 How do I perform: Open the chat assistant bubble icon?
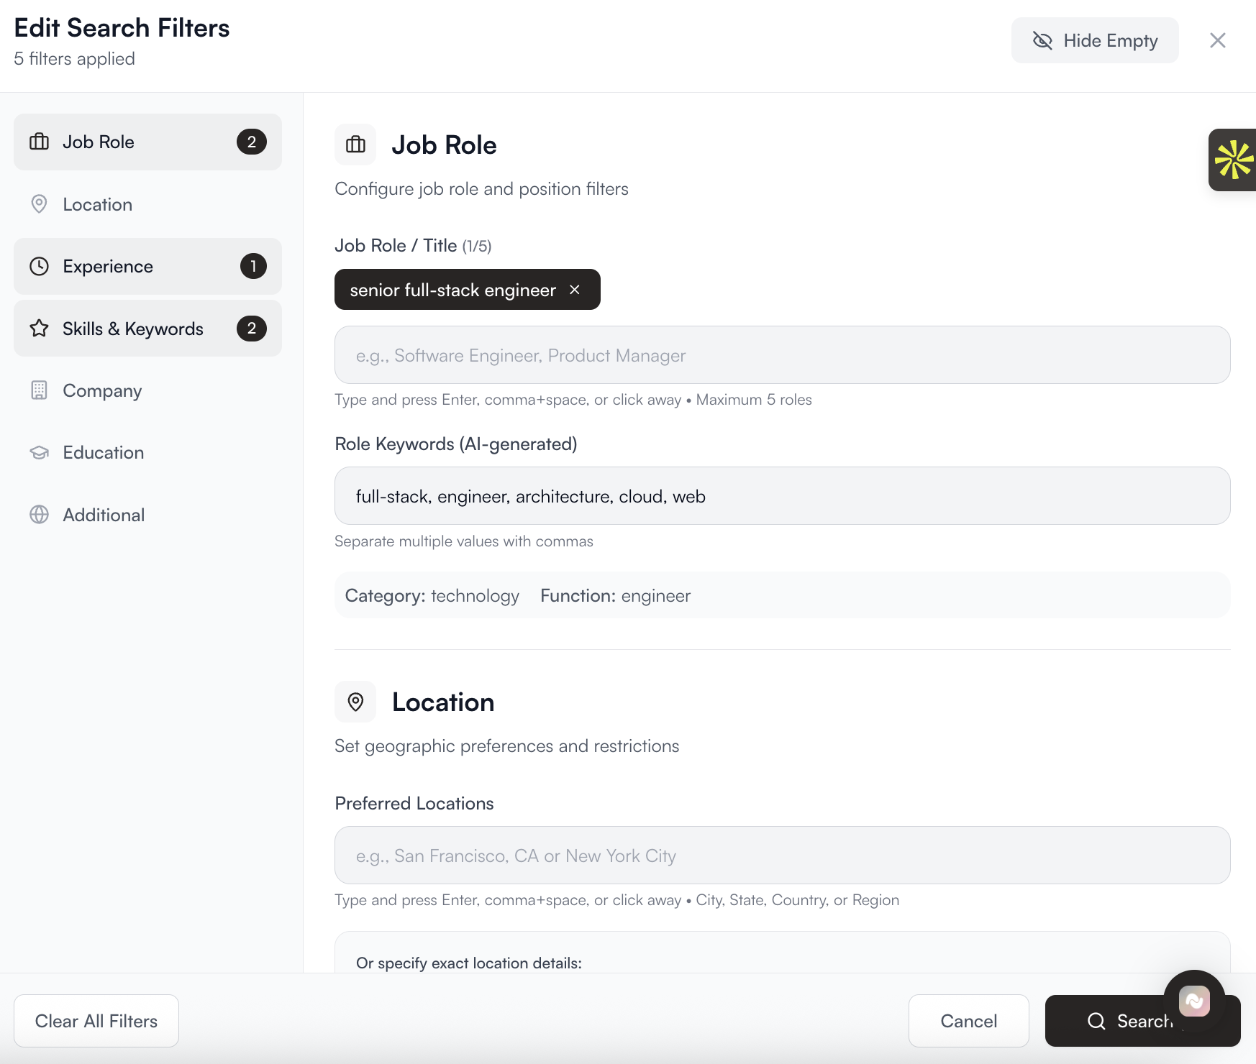tap(1194, 1000)
